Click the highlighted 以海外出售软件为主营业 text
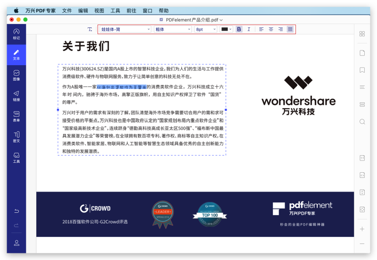 tap(122, 87)
